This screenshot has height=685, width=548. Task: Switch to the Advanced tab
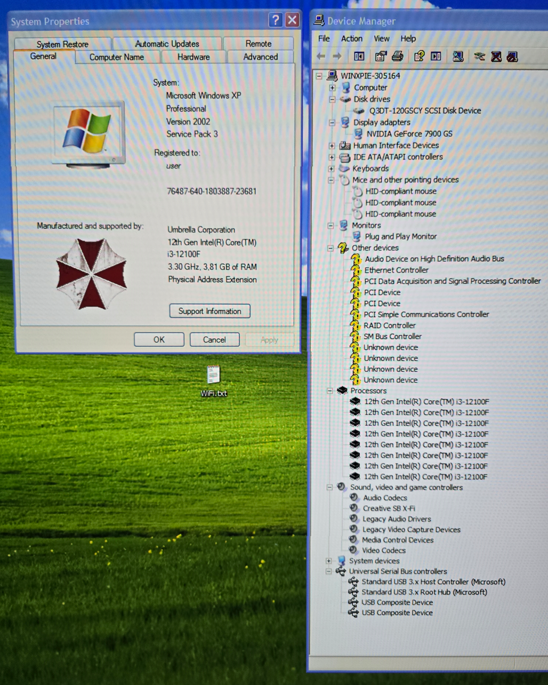click(x=261, y=57)
